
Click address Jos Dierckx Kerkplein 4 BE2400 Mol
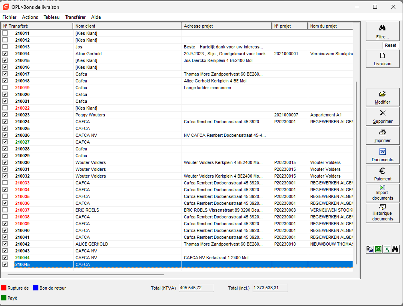point(218,60)
